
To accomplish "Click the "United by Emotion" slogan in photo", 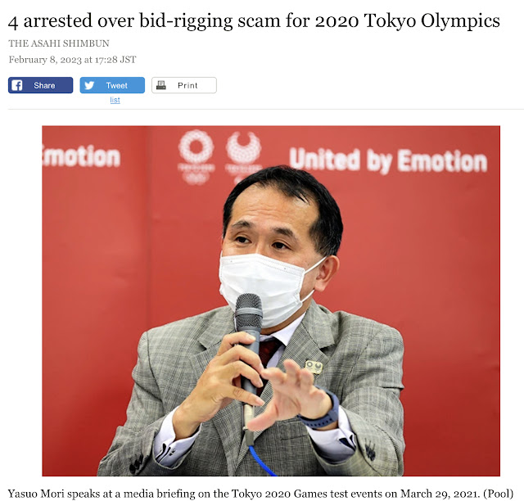I will tap(388, 160).
